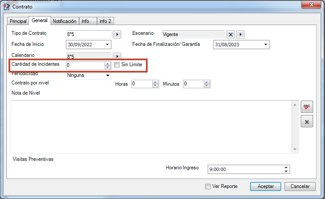The width and height of the screenshot is (325, 199).
Task: Expand the Periodicidad dropdown showing Ninguna
Action: click(108, 76)
